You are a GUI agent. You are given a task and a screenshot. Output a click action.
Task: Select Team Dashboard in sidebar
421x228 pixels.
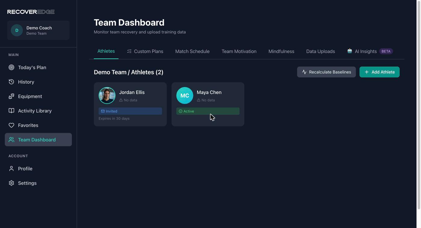pyautogui.click(x=38, y=140)
